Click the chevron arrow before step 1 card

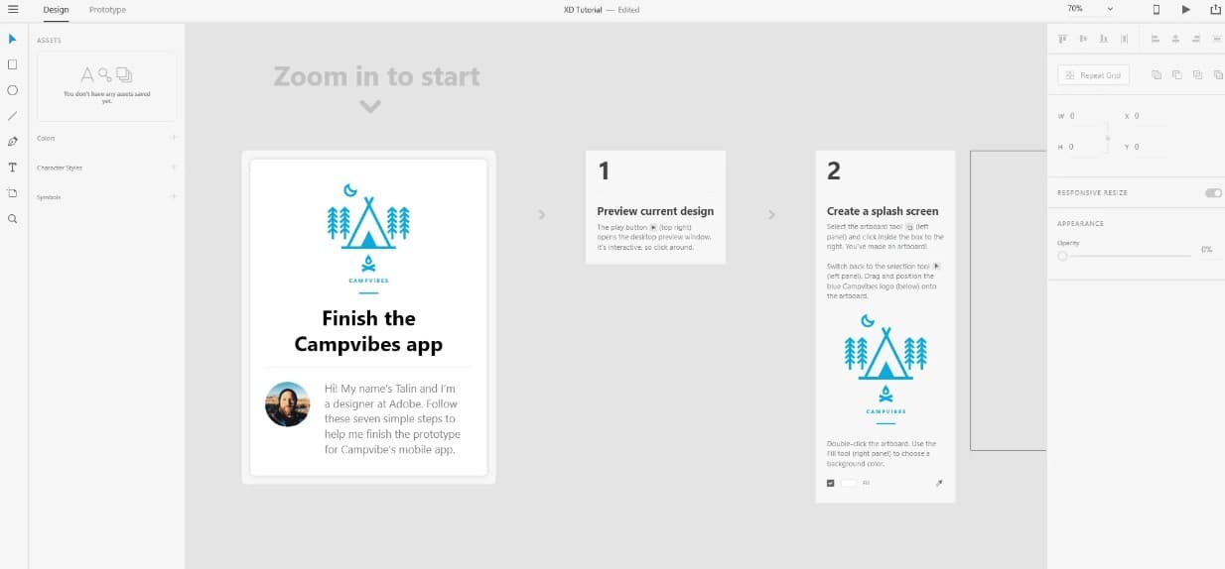coord(541,214)
